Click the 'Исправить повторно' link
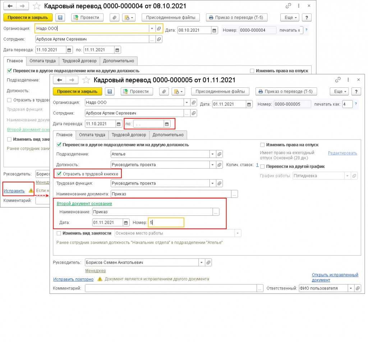Screen dimensions: 368x342 point(73,279)
